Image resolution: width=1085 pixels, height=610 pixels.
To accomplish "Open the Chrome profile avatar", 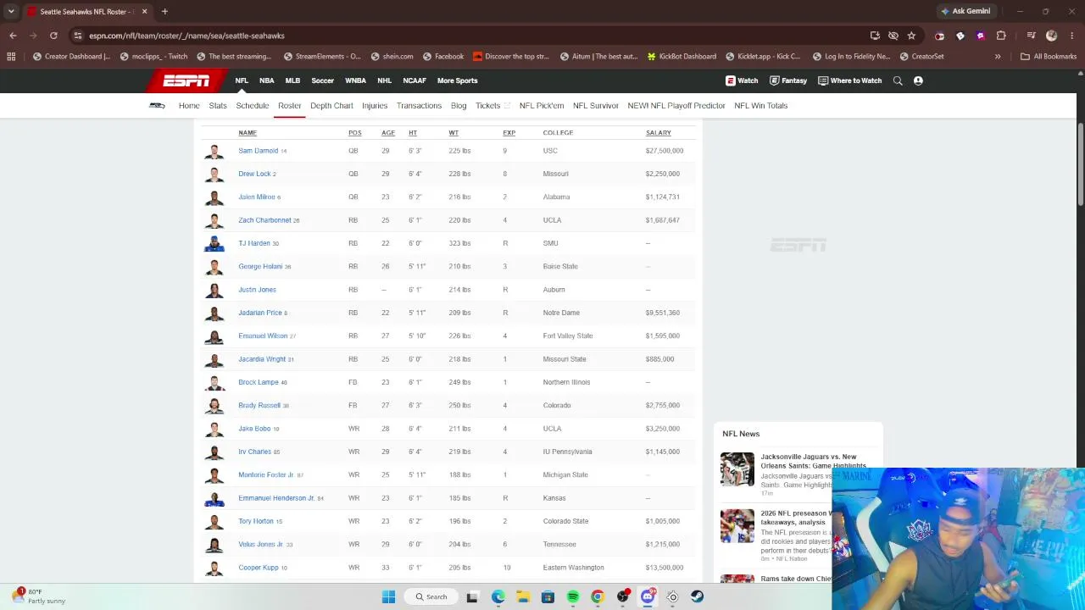I will click(1052, 36).
